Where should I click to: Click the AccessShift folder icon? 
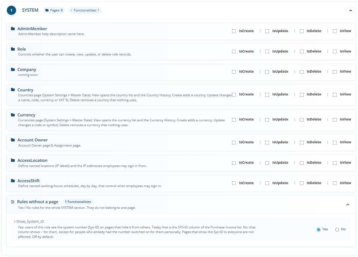coord(13,181)
